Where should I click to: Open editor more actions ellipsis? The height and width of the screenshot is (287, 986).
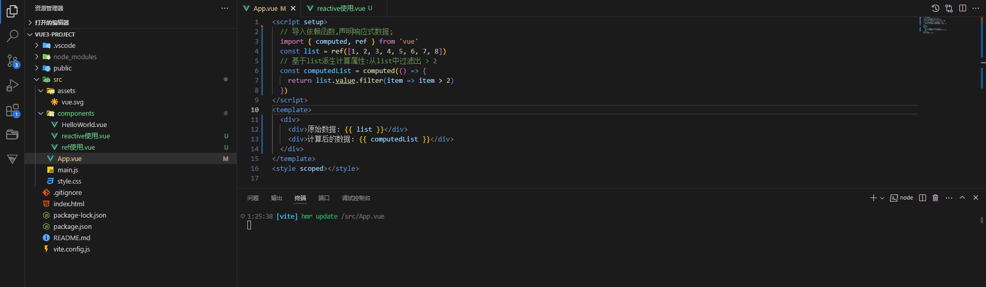coord(976,8)
